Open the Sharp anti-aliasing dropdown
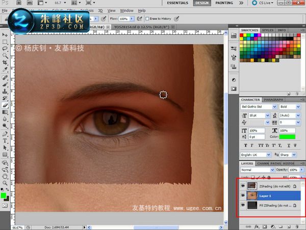306x230 pixels. (294, 155)
